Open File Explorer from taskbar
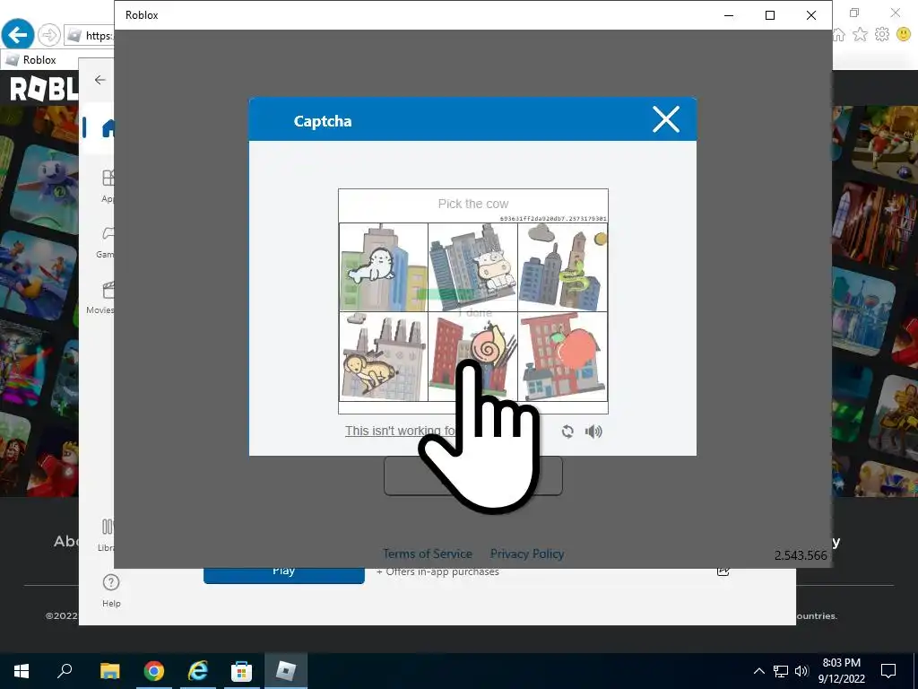Viewport: 918px width, 689px height. coord(109,671)
